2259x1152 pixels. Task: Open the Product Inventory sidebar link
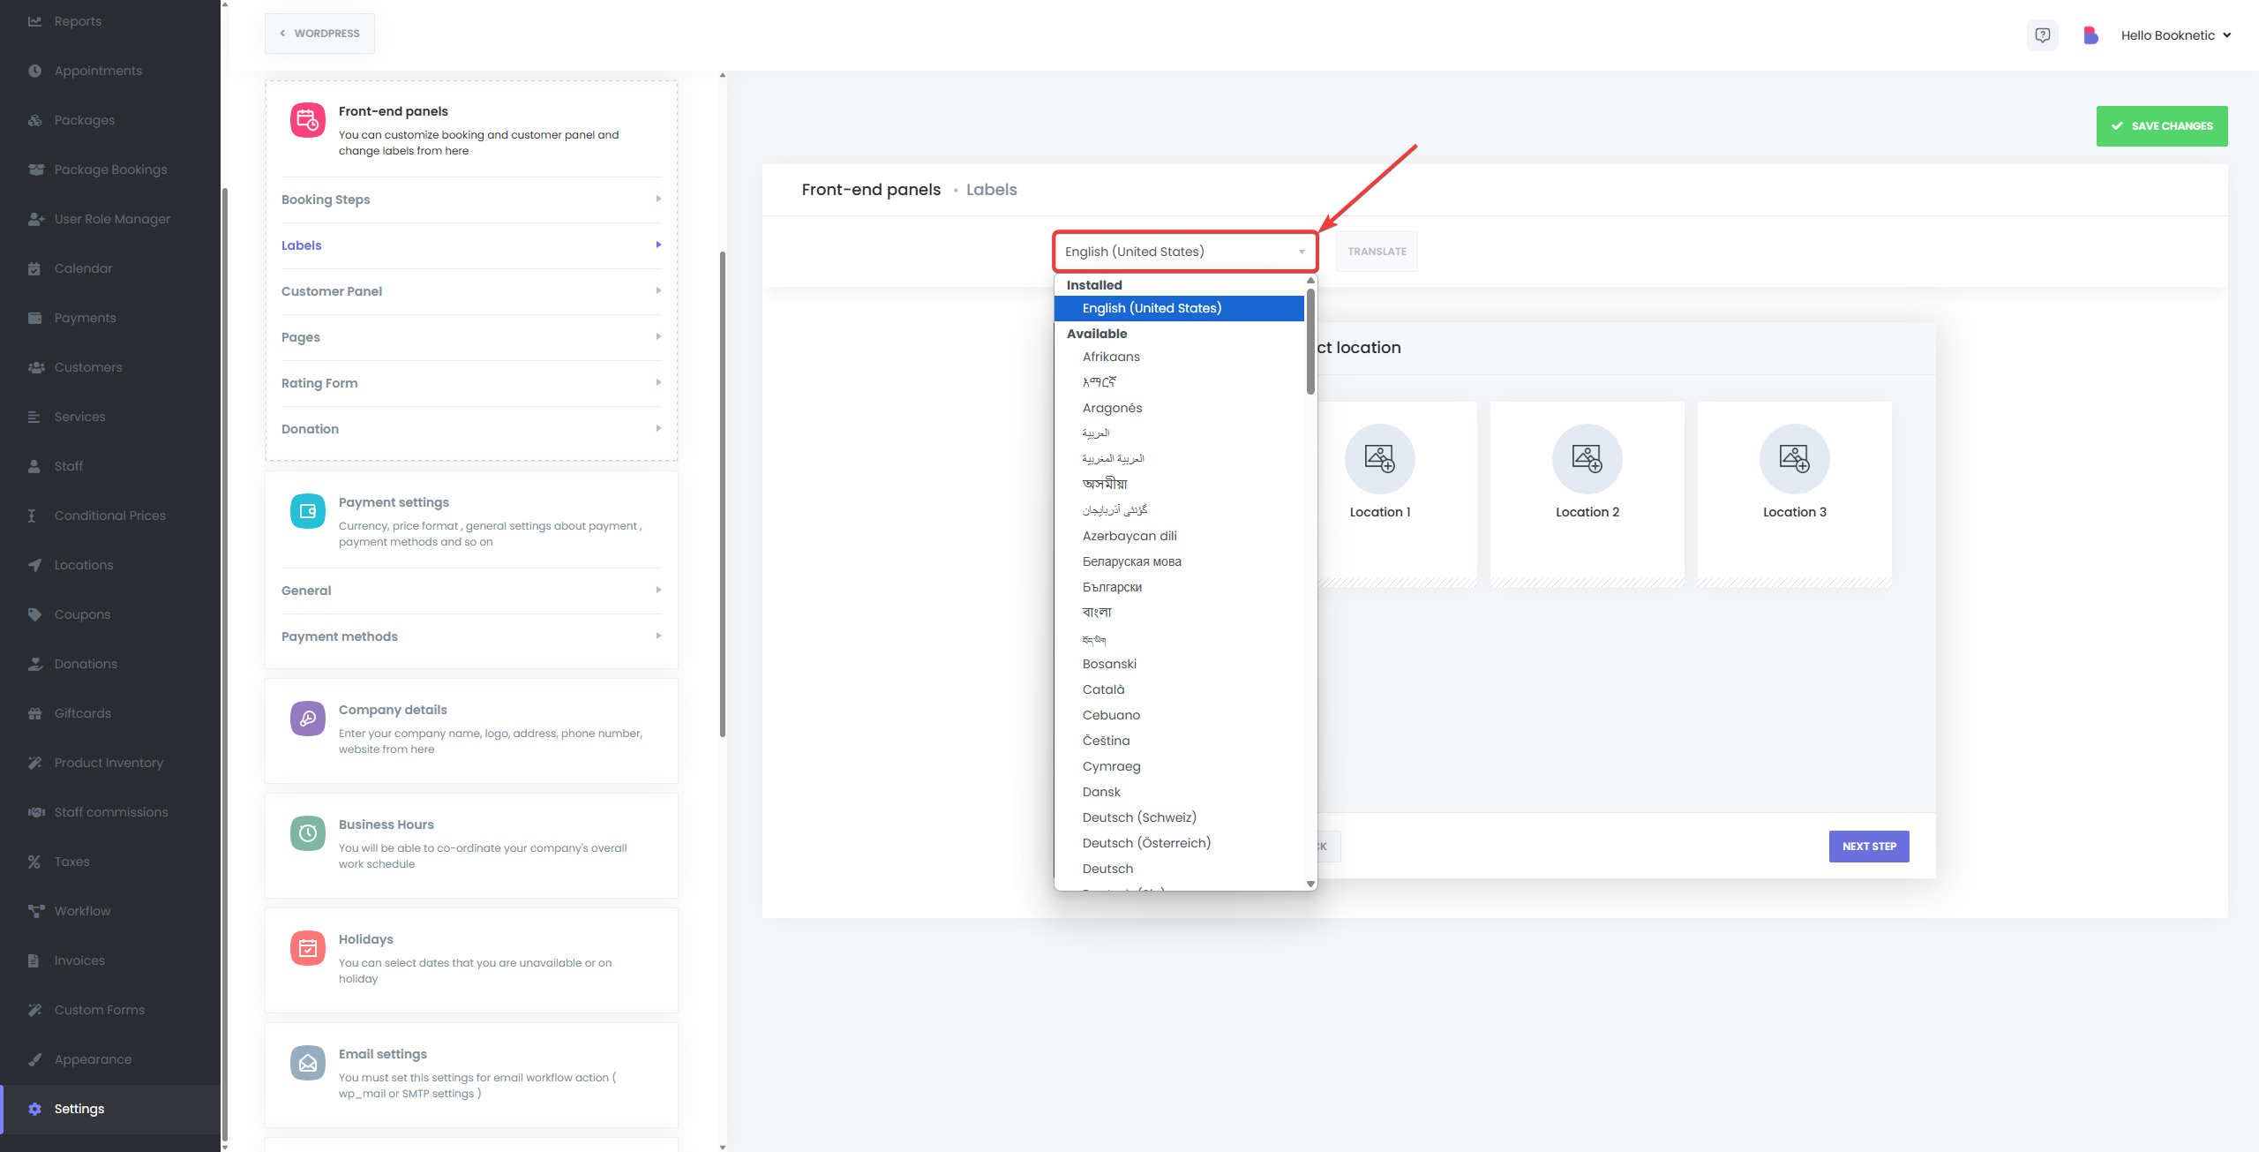pyautogui.click(x=109, y=763)
